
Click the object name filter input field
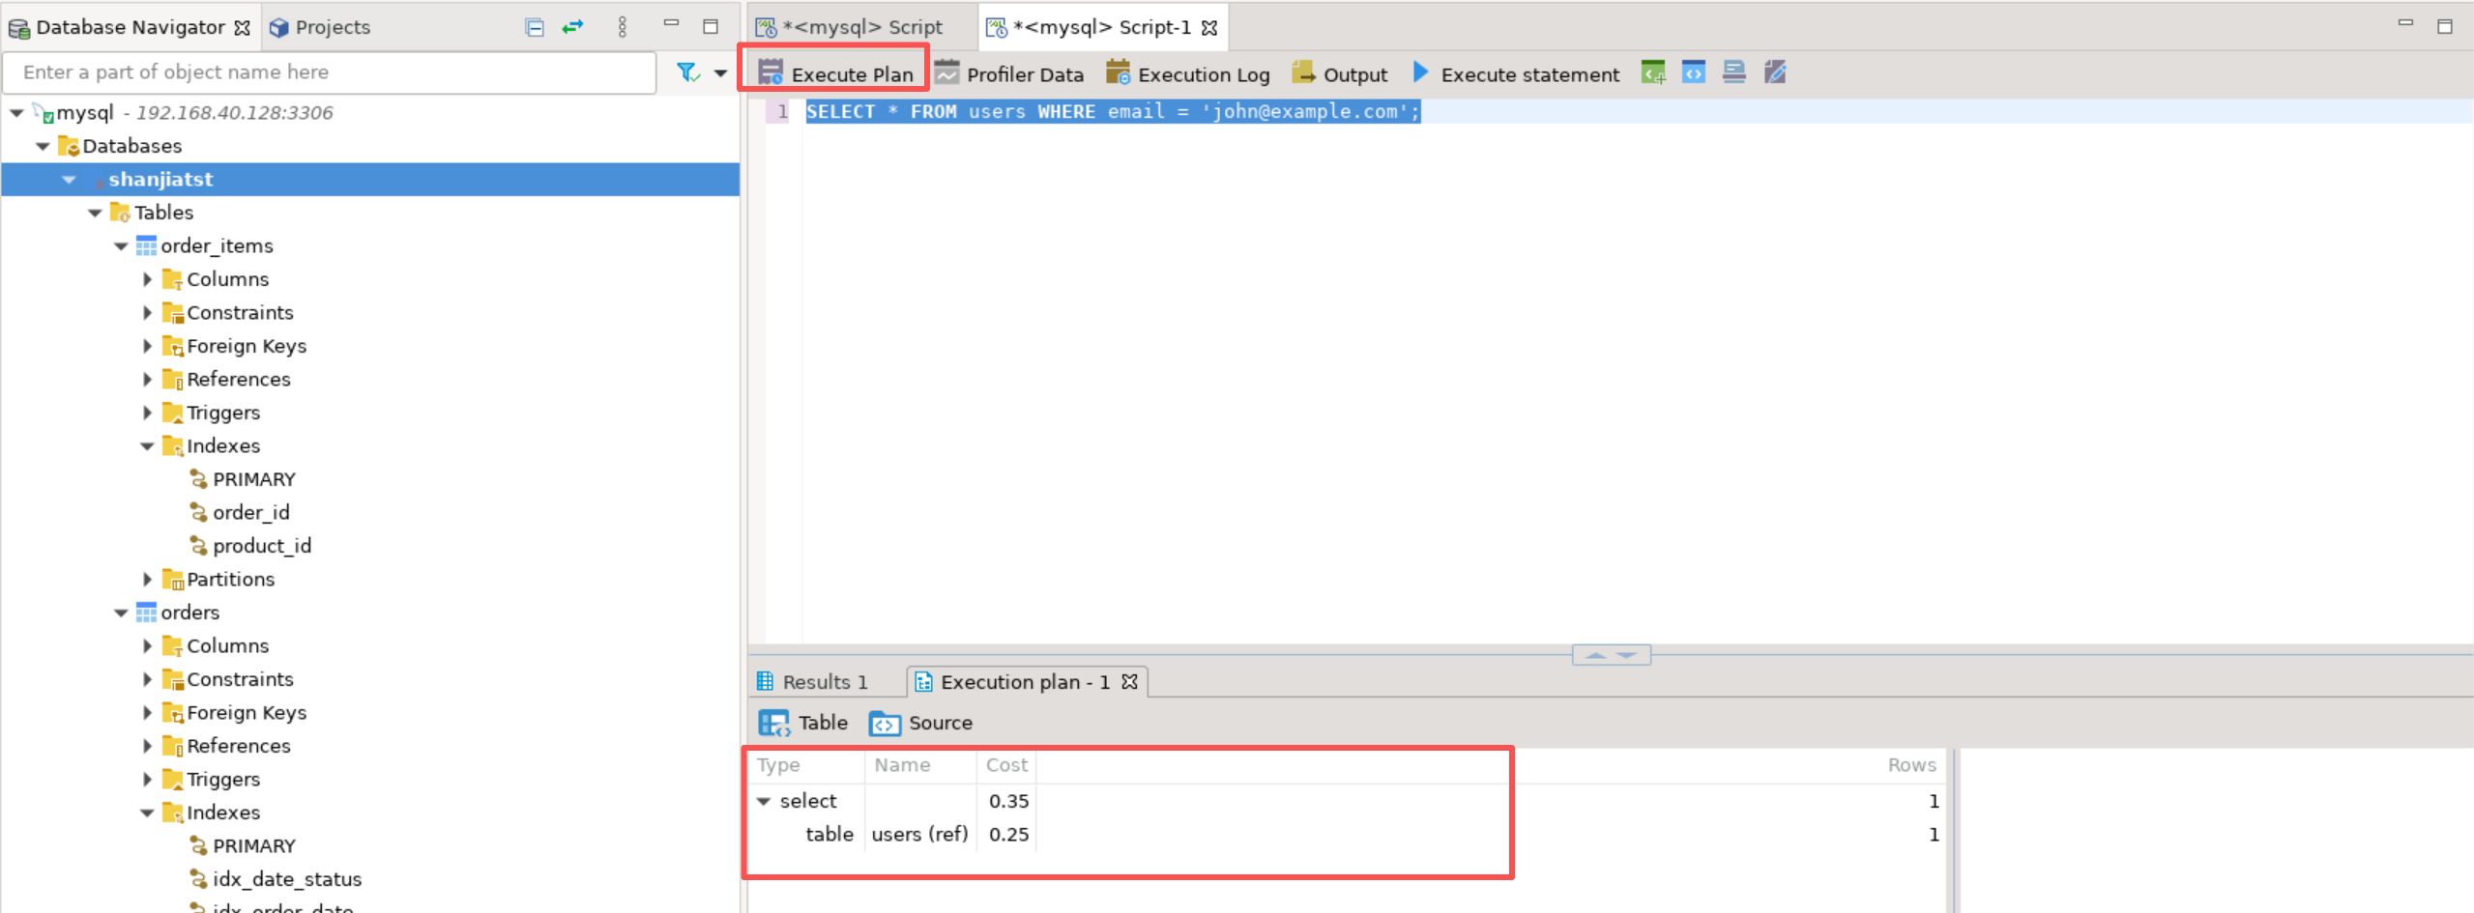pyautogui.click(x=329, y=72)
